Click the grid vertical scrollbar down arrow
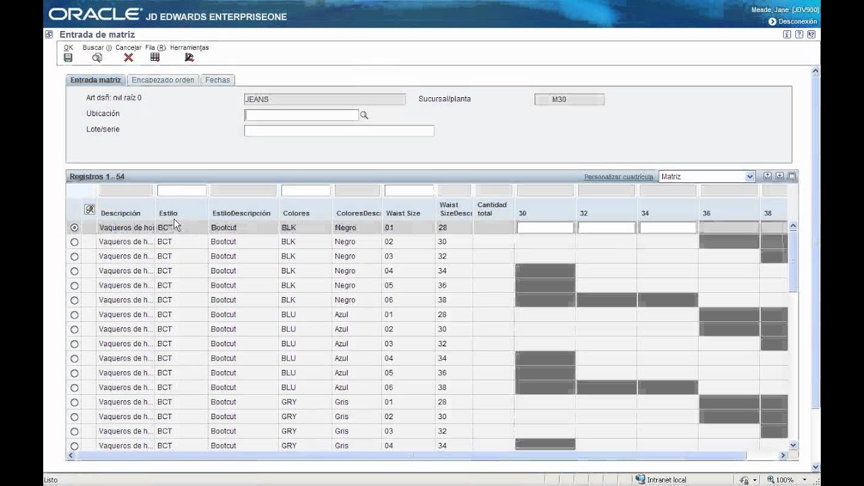Image resolution: width=864 pixels, height=486 pixels. point(793,446)
